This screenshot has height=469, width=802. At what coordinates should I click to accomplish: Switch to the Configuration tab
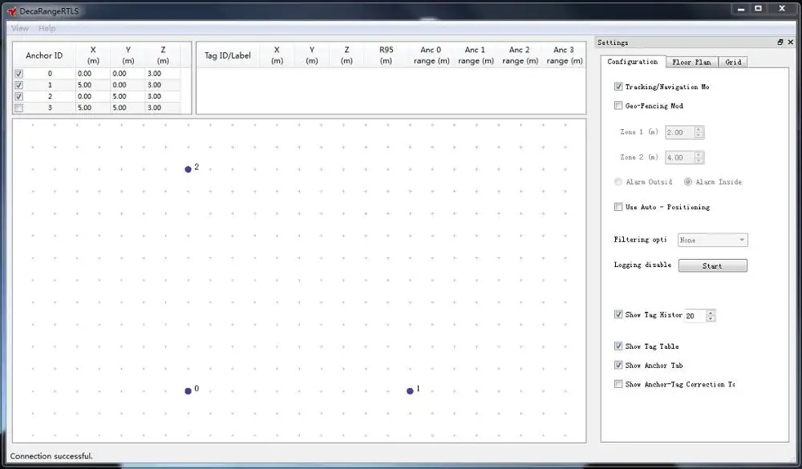(x=633, y=62)
